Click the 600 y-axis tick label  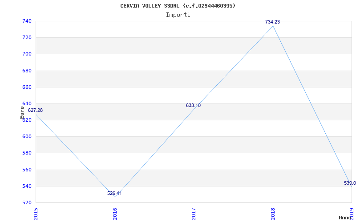pos(26,136)
